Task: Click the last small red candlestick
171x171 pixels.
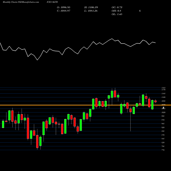Action: 156,101
